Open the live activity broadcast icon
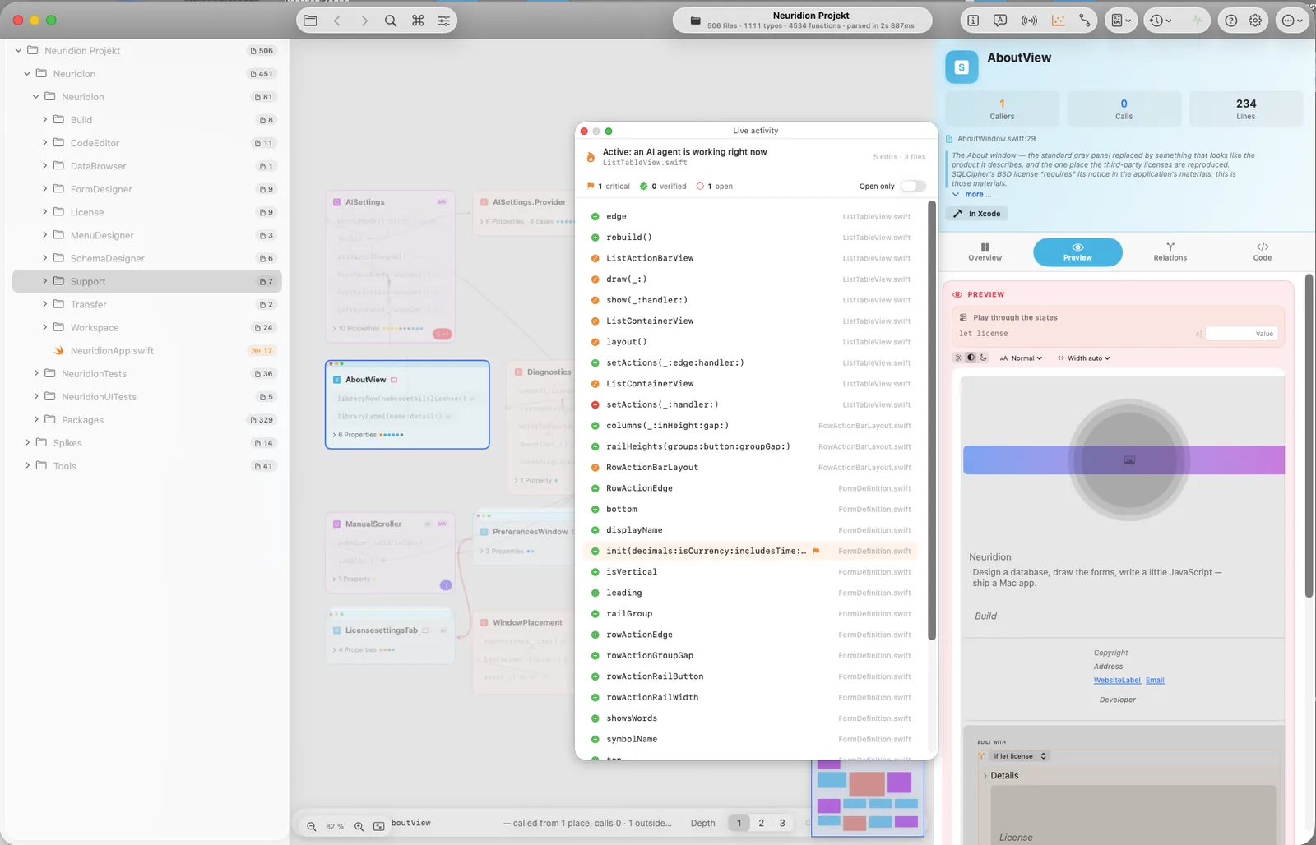The height and width of the screenshot is (845, 1316). pos(1029,21)
